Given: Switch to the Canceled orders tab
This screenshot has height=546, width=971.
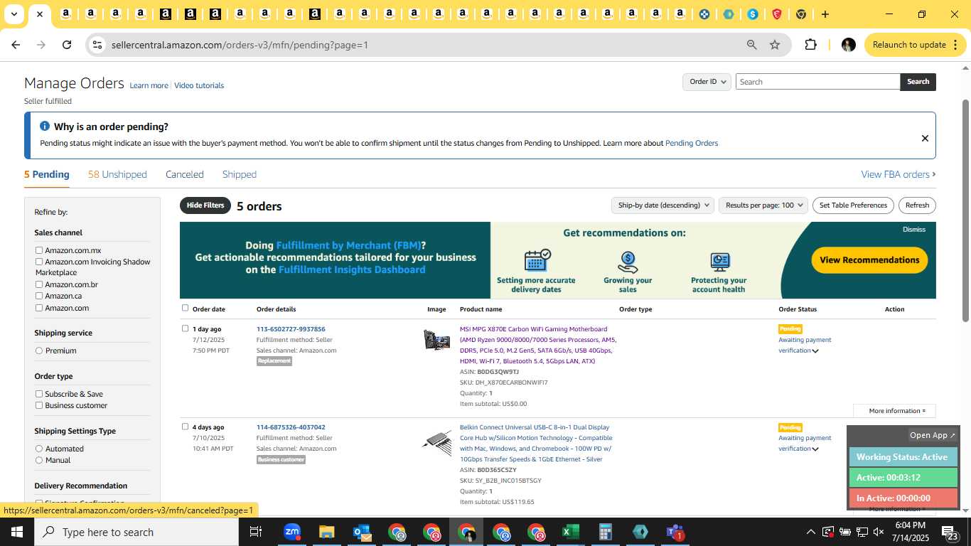Looking at the screenshot, I should click(185, 174).
